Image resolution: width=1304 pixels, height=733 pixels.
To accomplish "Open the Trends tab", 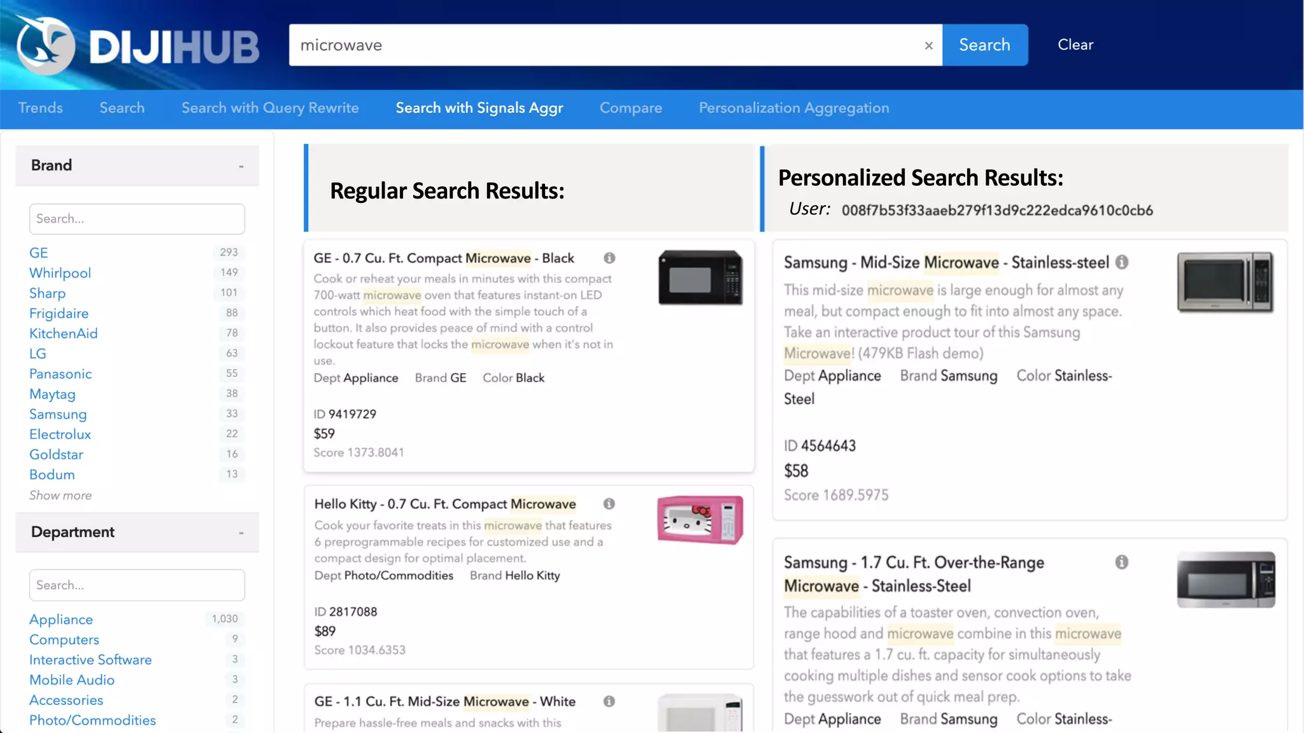I will tap(40, 108).
